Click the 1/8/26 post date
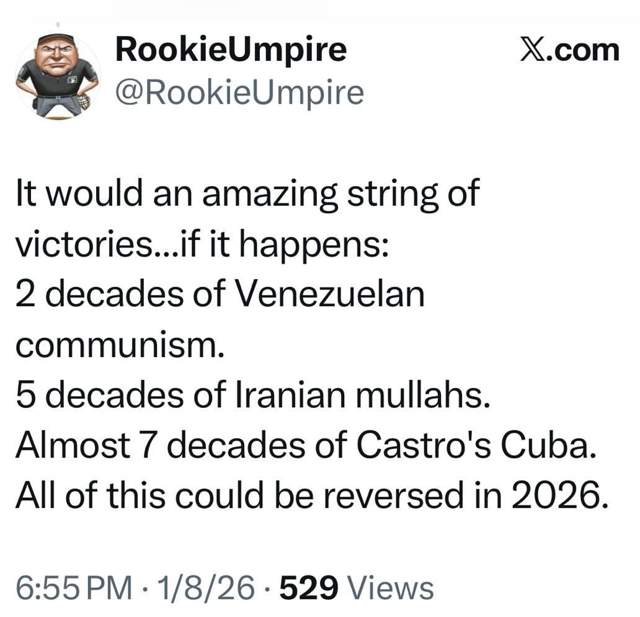640x617 pixels. click(x=207, y=587)
